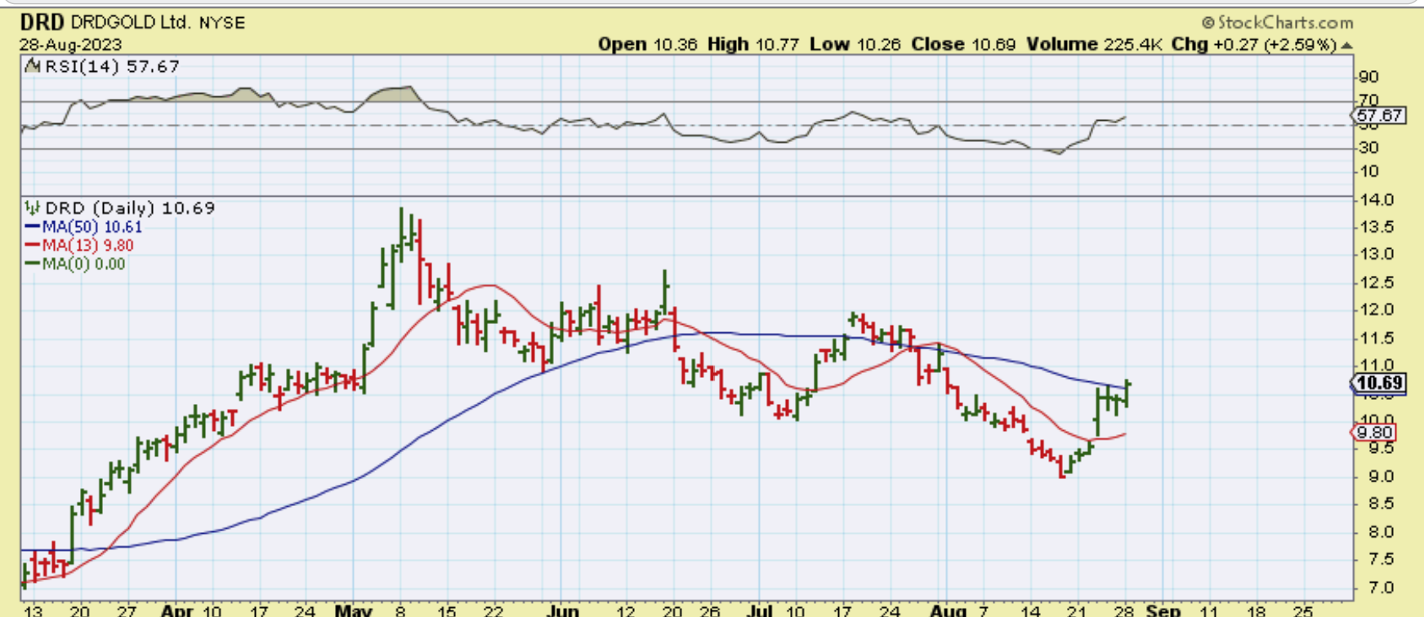Click the MA(13) 9.80 legend label
The height and width of the screenshot is (617, 1424).
pos(87,246)
